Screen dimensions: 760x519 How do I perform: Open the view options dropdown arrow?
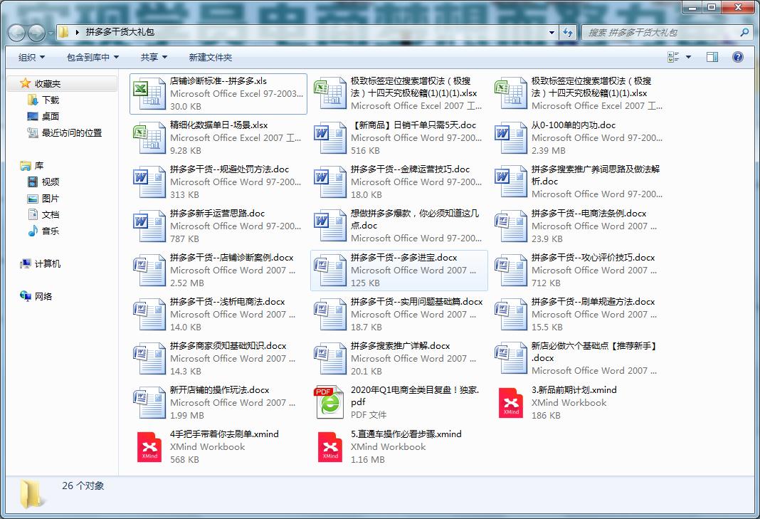(x=688, y=57)
